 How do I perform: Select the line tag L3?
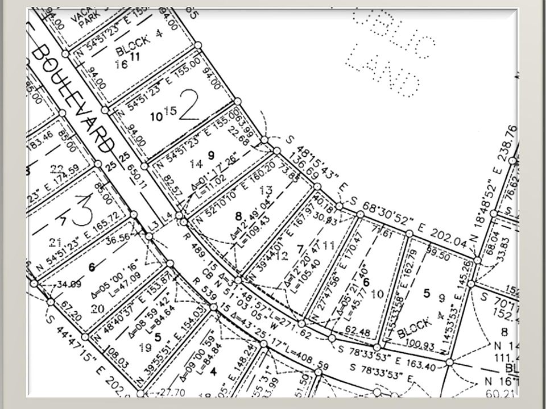pos(153,226)
